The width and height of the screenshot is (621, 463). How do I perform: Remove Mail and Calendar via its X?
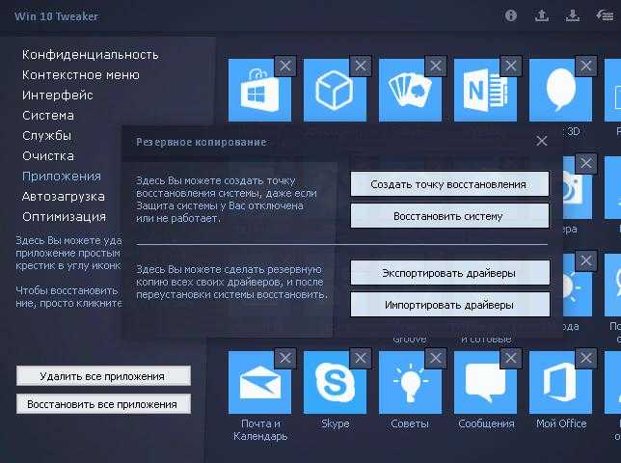285,358
